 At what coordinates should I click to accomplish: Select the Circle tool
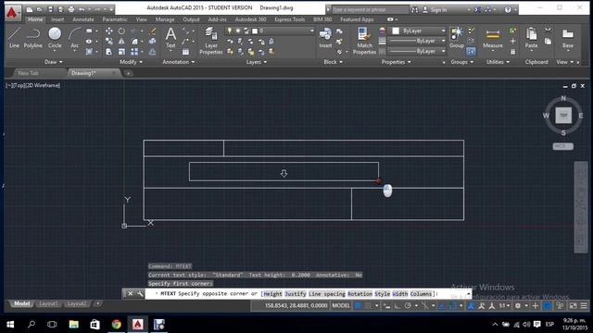[55, 38]
